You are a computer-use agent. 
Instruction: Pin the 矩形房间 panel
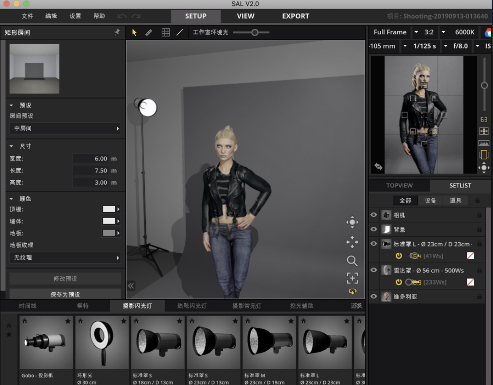coord(117,32)
